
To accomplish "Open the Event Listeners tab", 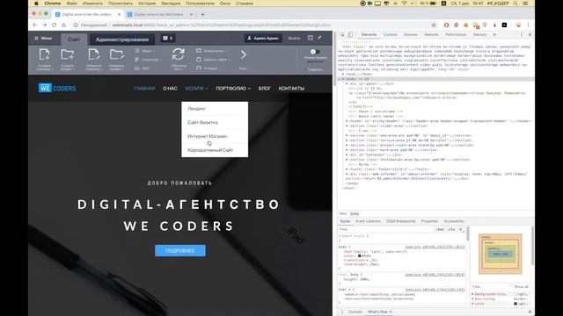I will [368, 221].
